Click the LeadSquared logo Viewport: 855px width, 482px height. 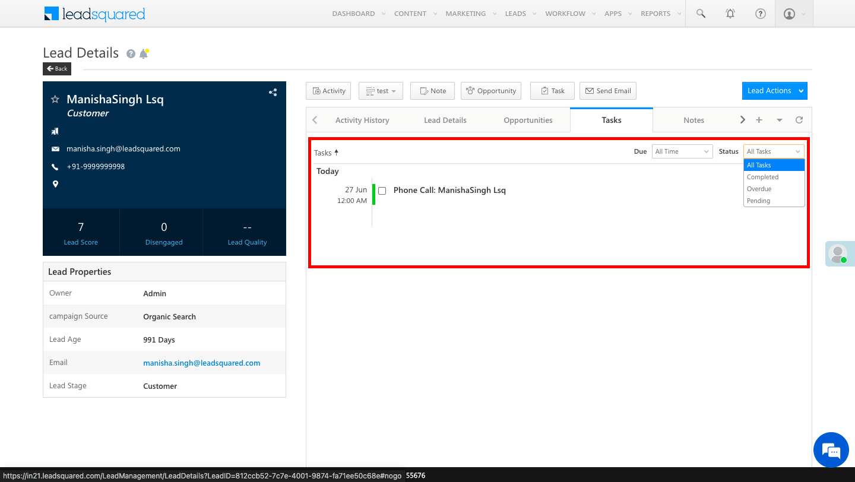coord(94,14)
